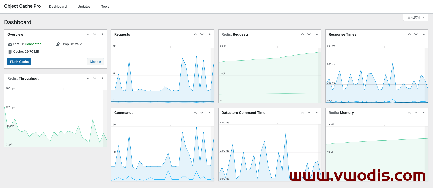Disable the object cache
This screenshot has height=188, width=433.
95,62
